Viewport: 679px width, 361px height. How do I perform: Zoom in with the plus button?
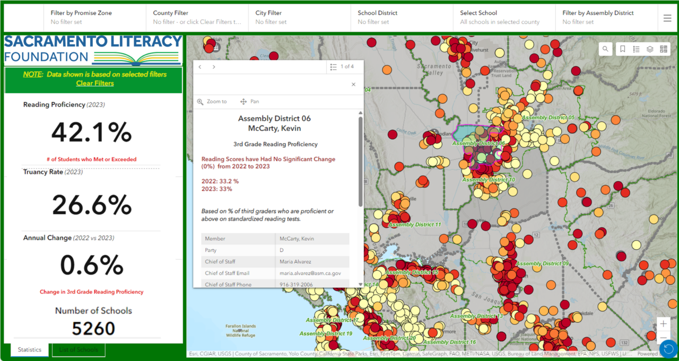663,324
